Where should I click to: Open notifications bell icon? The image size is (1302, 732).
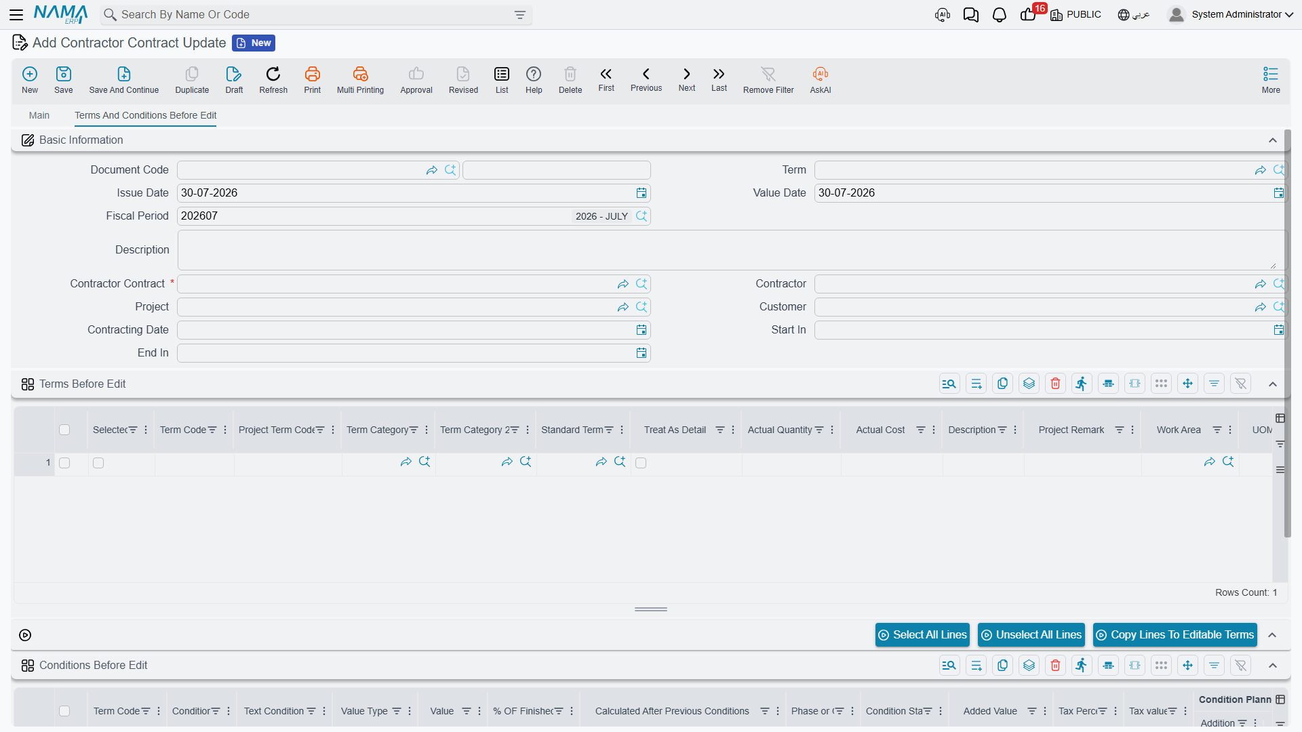point(1000,15)
